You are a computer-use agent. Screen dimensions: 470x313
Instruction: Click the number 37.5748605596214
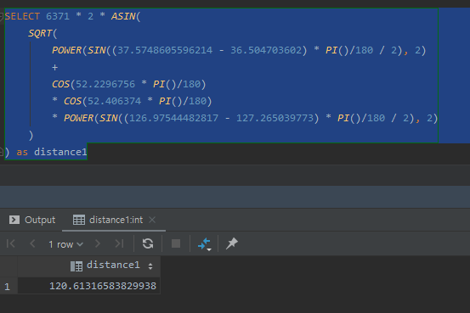click(x=165, y=50)
